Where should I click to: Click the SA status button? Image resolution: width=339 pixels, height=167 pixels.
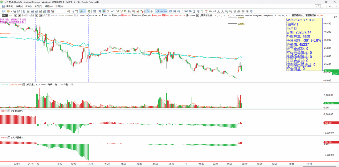(x=5, y=15)
